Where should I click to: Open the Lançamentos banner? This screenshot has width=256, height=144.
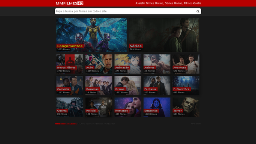click(91, 35)
